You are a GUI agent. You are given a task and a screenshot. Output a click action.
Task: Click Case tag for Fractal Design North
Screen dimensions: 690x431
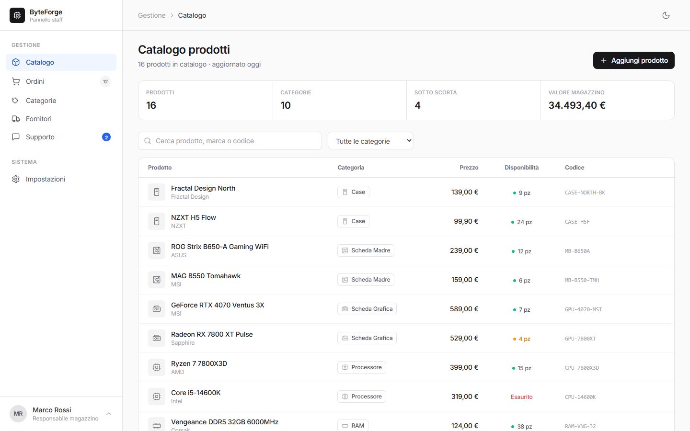353,192
